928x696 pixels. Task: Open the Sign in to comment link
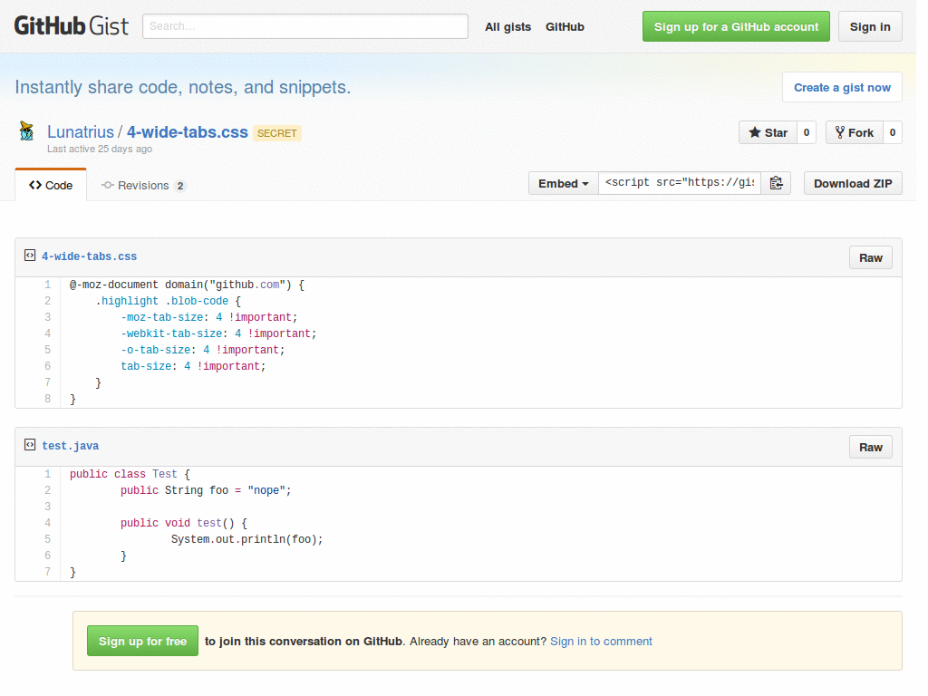click(x=601, y=641)
